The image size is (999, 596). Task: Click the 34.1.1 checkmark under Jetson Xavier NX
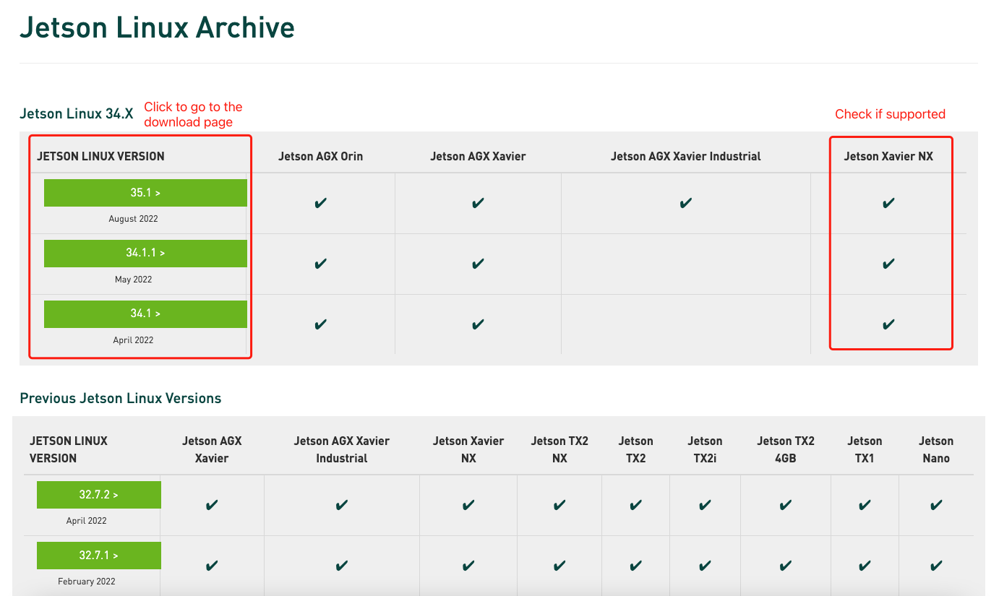click(x=888, y=264)
